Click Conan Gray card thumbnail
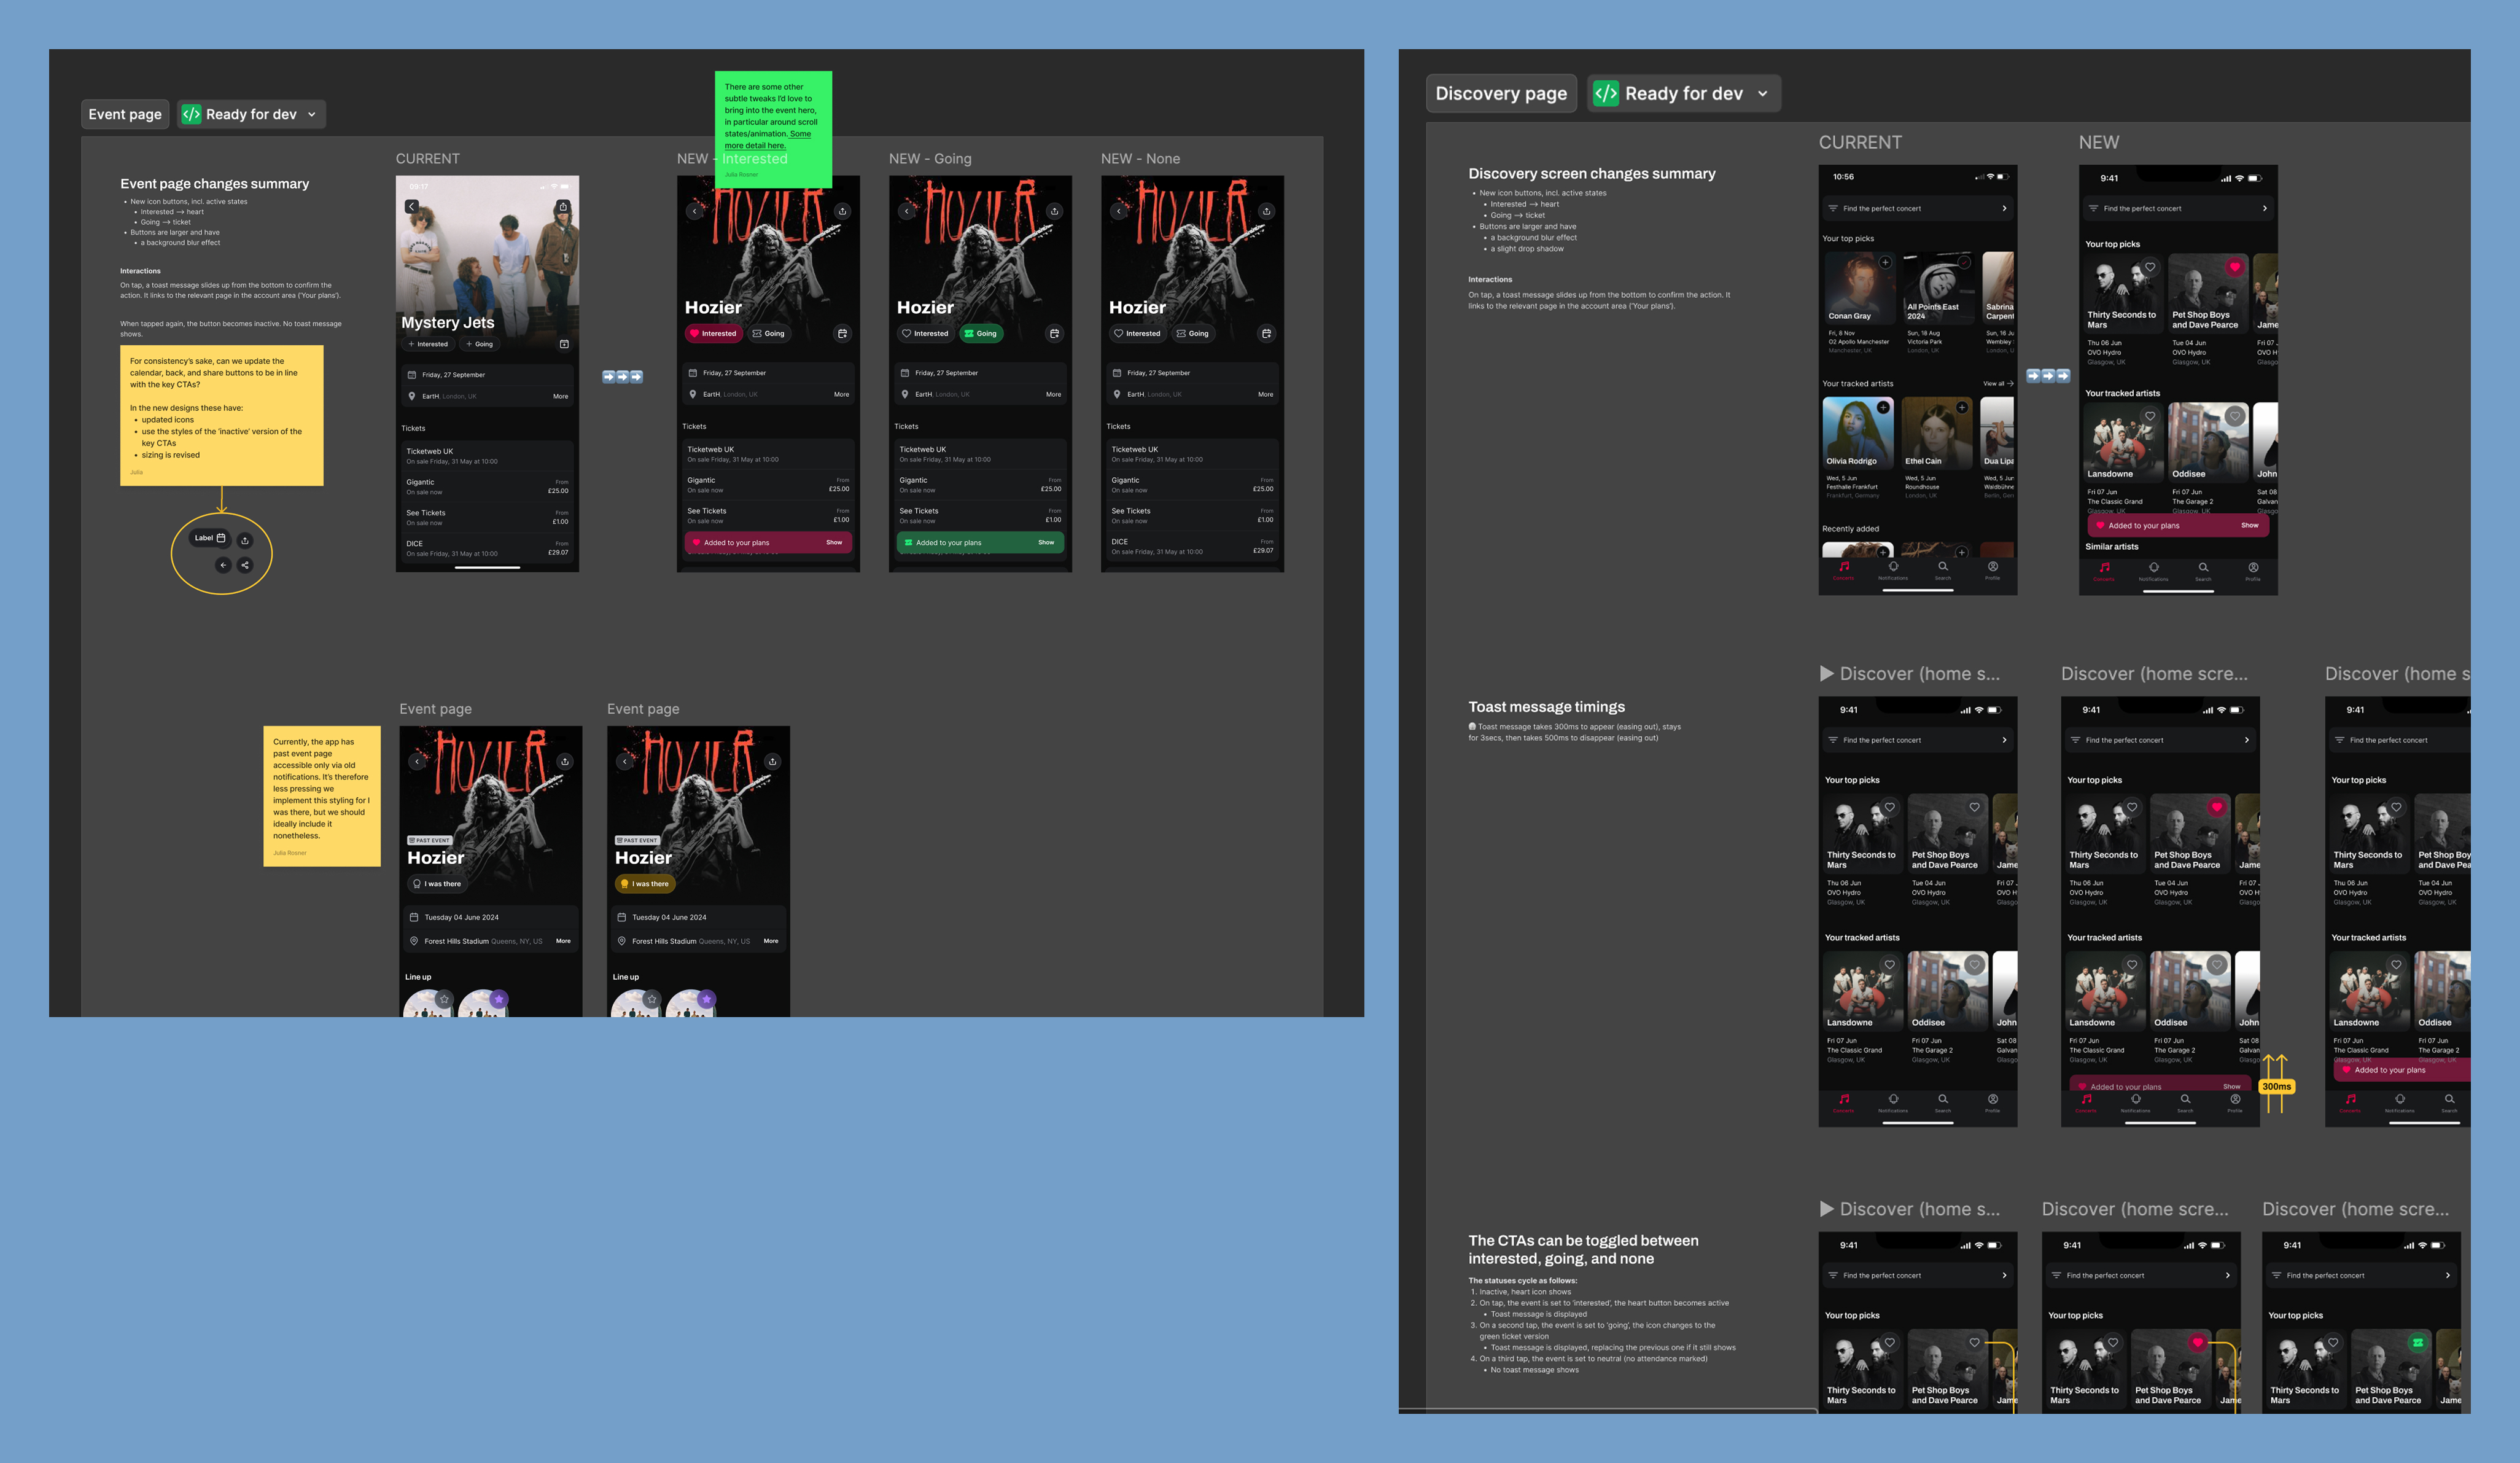This screenshot has width=2520, height=1463. pyautogui.click(x=1859, y=287)
